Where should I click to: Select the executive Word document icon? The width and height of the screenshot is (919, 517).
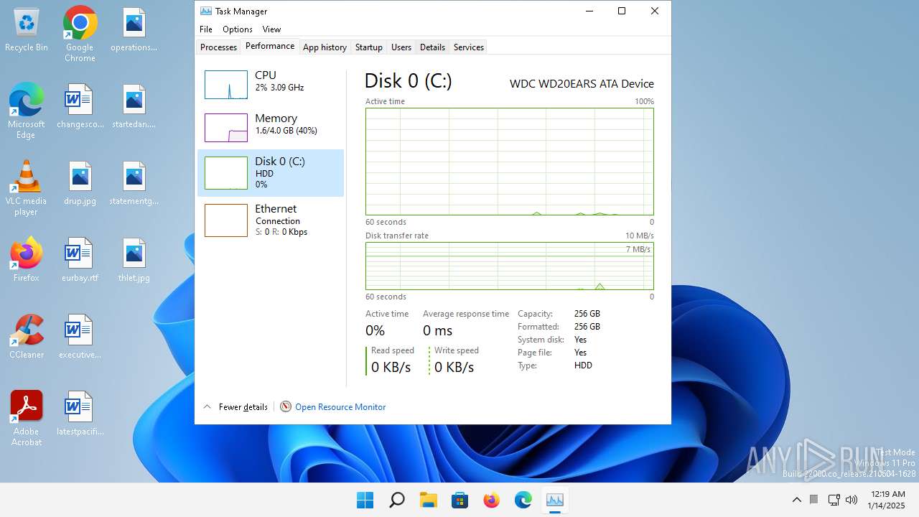pyautogui.click(x=80, y=337)
